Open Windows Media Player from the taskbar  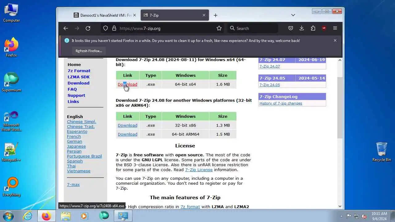[x=84, y=216]
